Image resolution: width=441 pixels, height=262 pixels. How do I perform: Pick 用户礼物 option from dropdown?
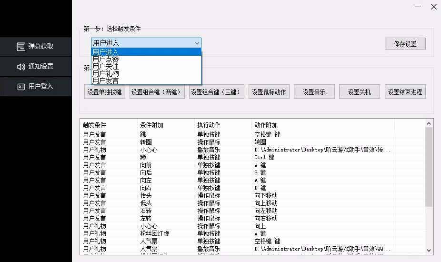click(106, 74)
